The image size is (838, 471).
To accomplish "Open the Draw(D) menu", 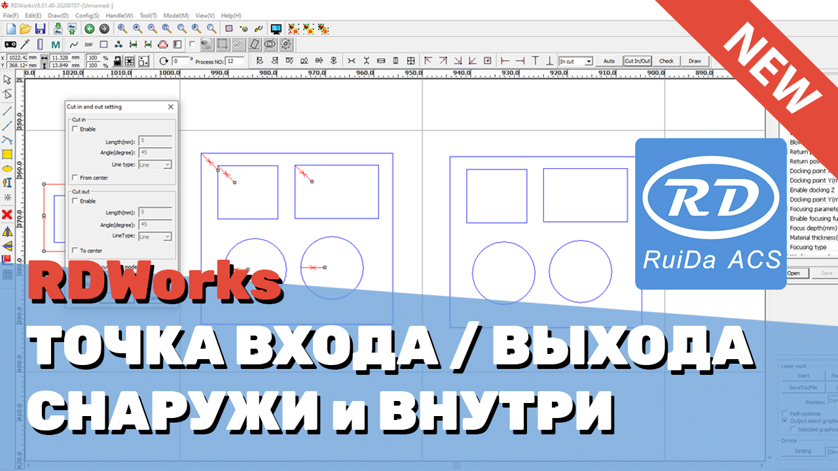I will (x=58, y=15).
